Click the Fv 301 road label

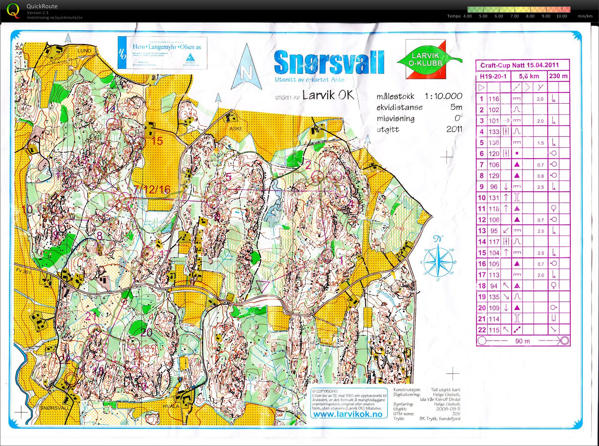point(23,272)
